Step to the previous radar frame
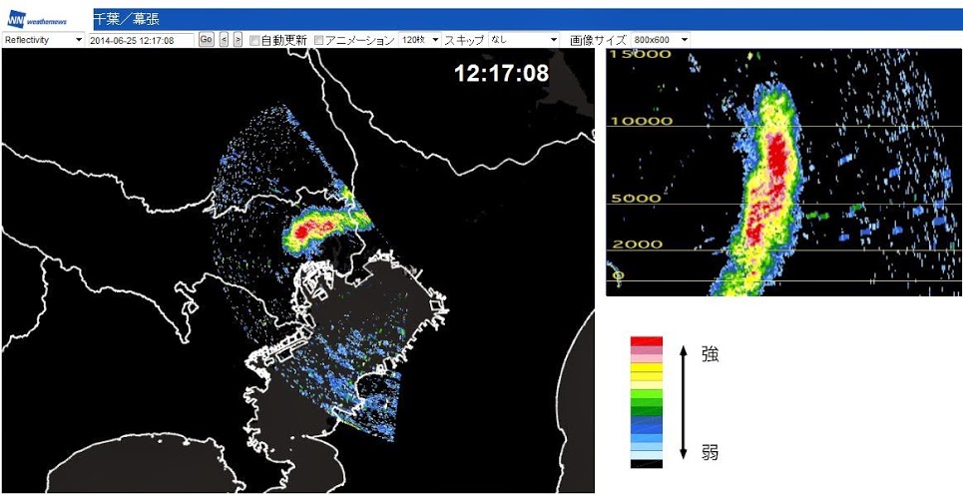 coord(225,40)
